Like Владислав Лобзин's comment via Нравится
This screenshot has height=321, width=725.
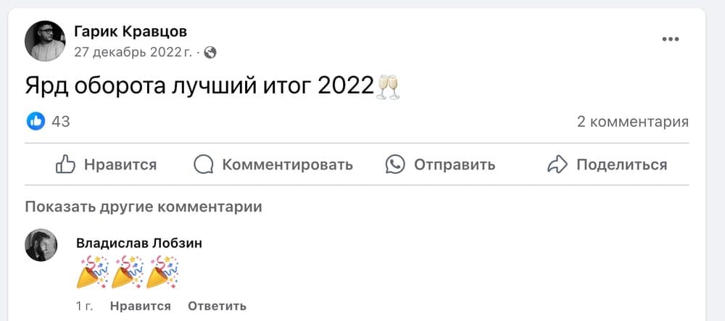(141, 306)
